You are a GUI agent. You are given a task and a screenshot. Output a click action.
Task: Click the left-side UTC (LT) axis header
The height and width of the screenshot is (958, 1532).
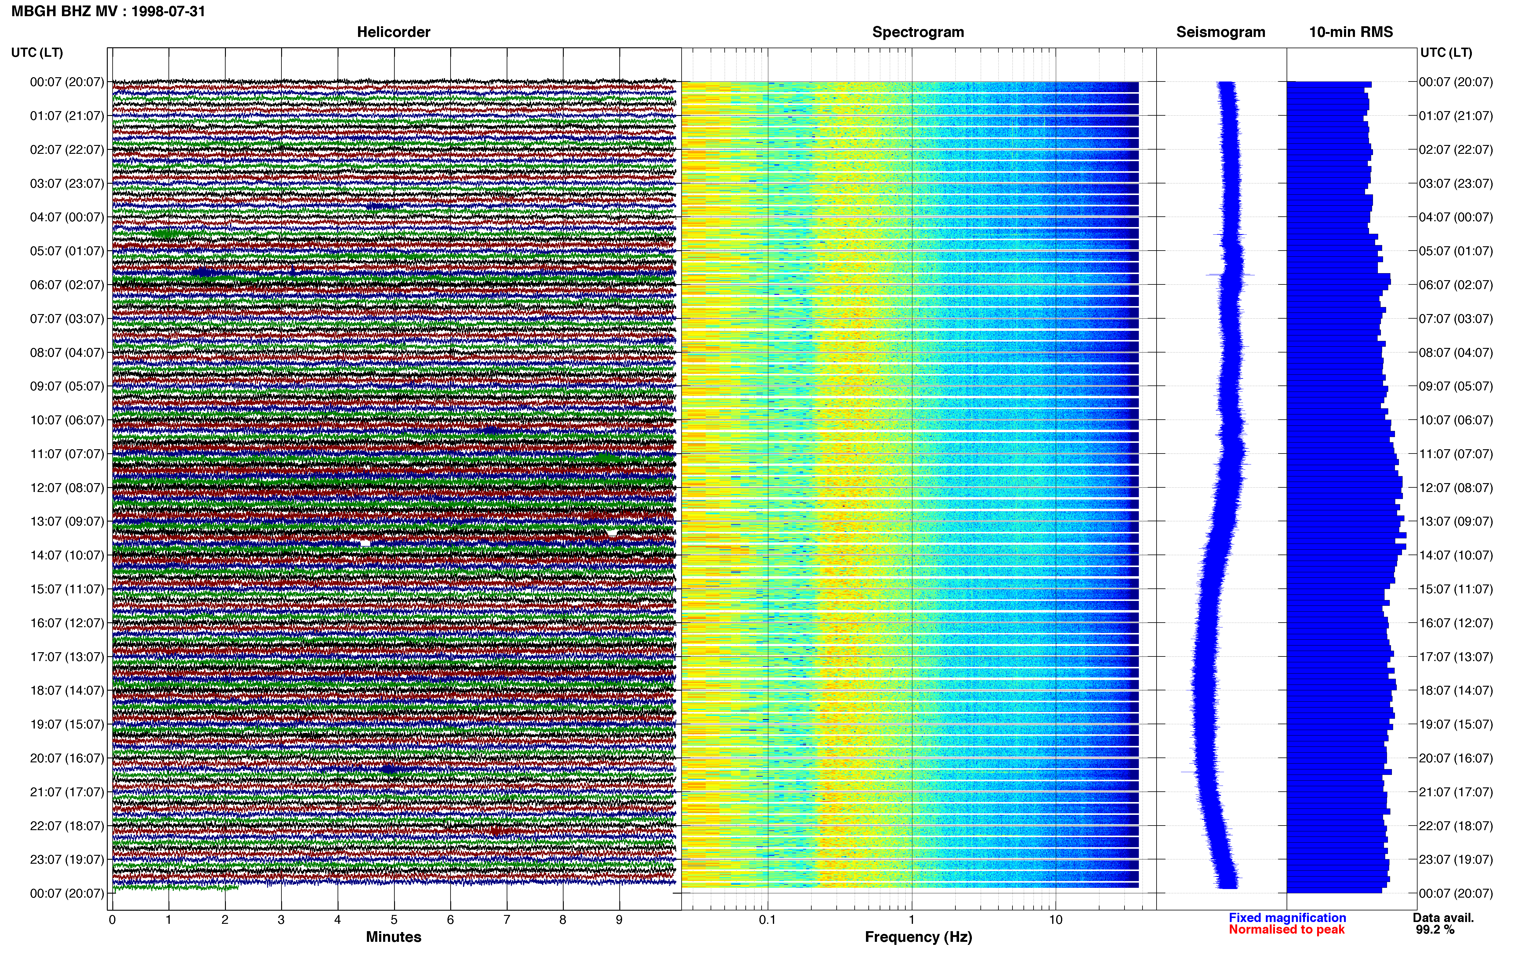pyautogui.click(x=37, y=52)
